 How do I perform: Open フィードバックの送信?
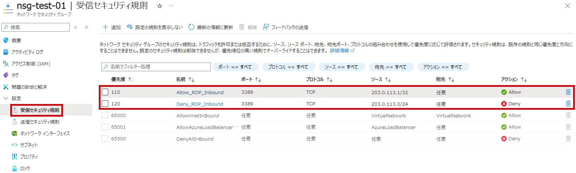point(285,27)
